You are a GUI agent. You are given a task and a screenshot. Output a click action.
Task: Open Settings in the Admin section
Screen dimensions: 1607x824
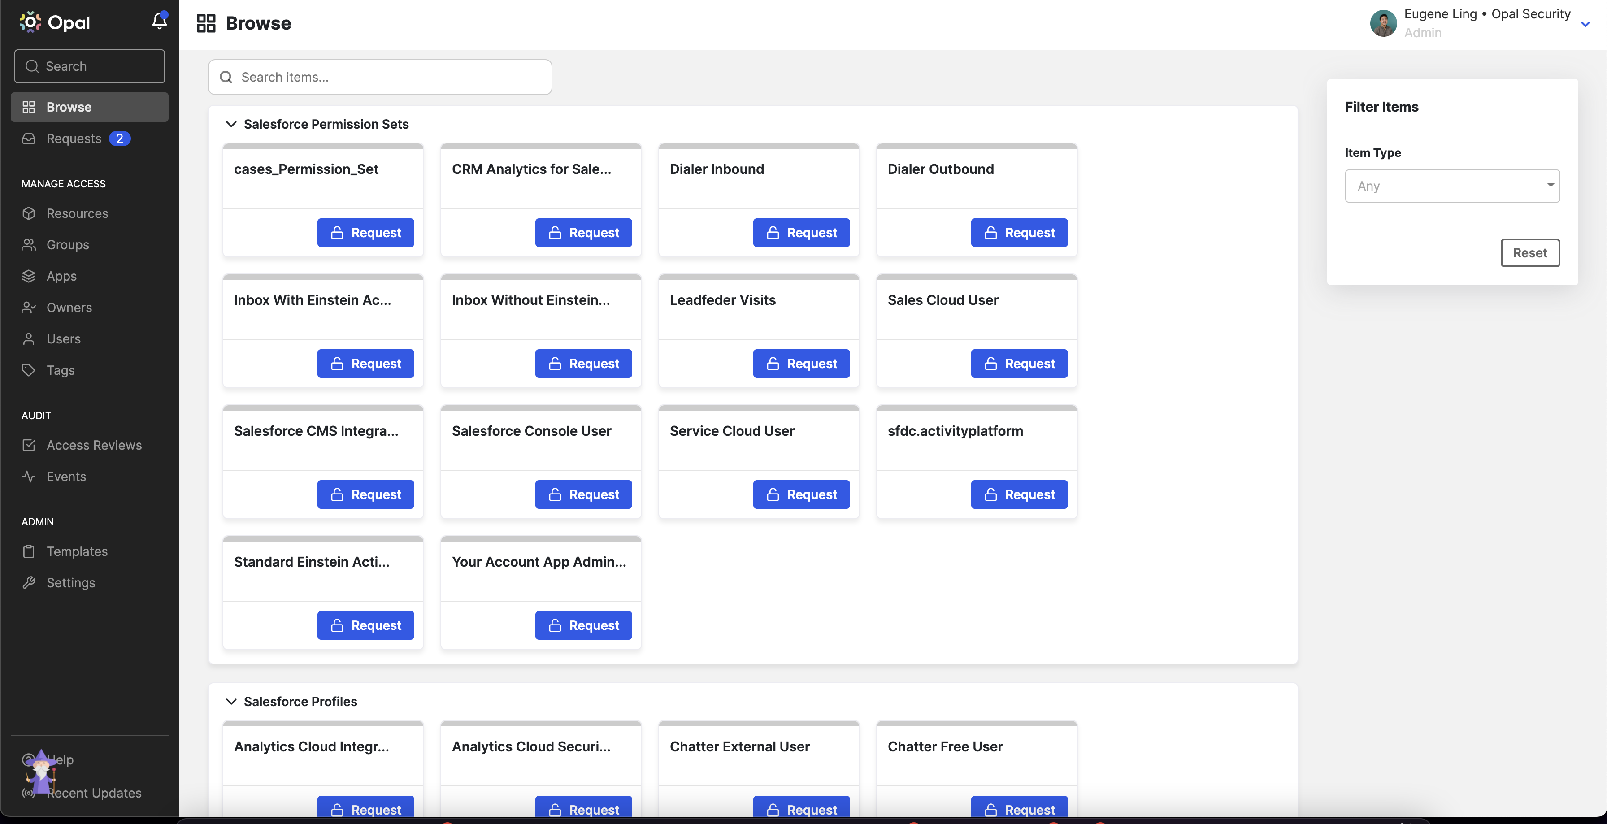tap(70, 582)
